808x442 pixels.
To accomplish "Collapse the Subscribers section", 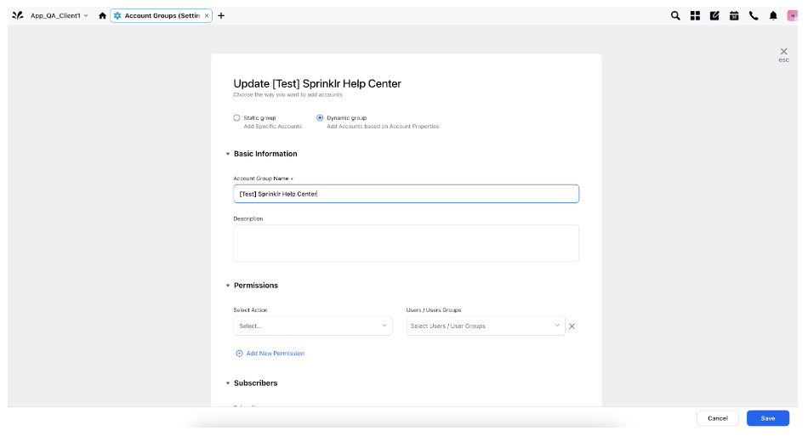I will point(228,383).
